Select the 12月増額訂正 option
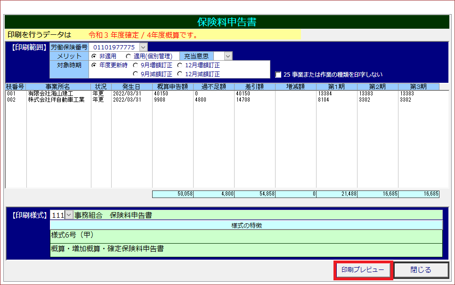Screen dimensions: 455x285 coord(180,65)
